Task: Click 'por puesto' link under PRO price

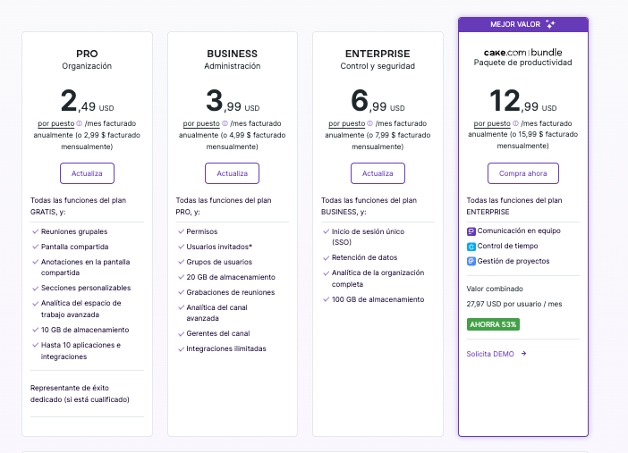Action: (x=56, y=123)
